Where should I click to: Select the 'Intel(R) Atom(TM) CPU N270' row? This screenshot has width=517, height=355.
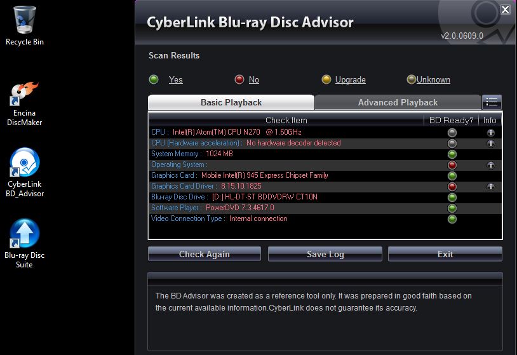point(325,132)
